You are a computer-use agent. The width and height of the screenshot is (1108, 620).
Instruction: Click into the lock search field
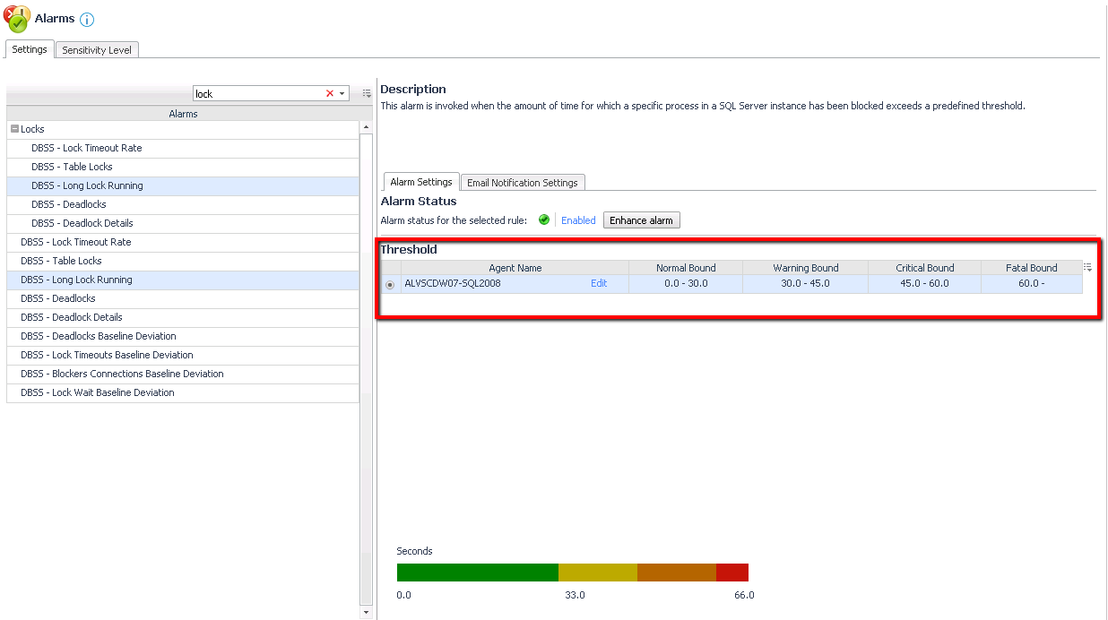257,94
